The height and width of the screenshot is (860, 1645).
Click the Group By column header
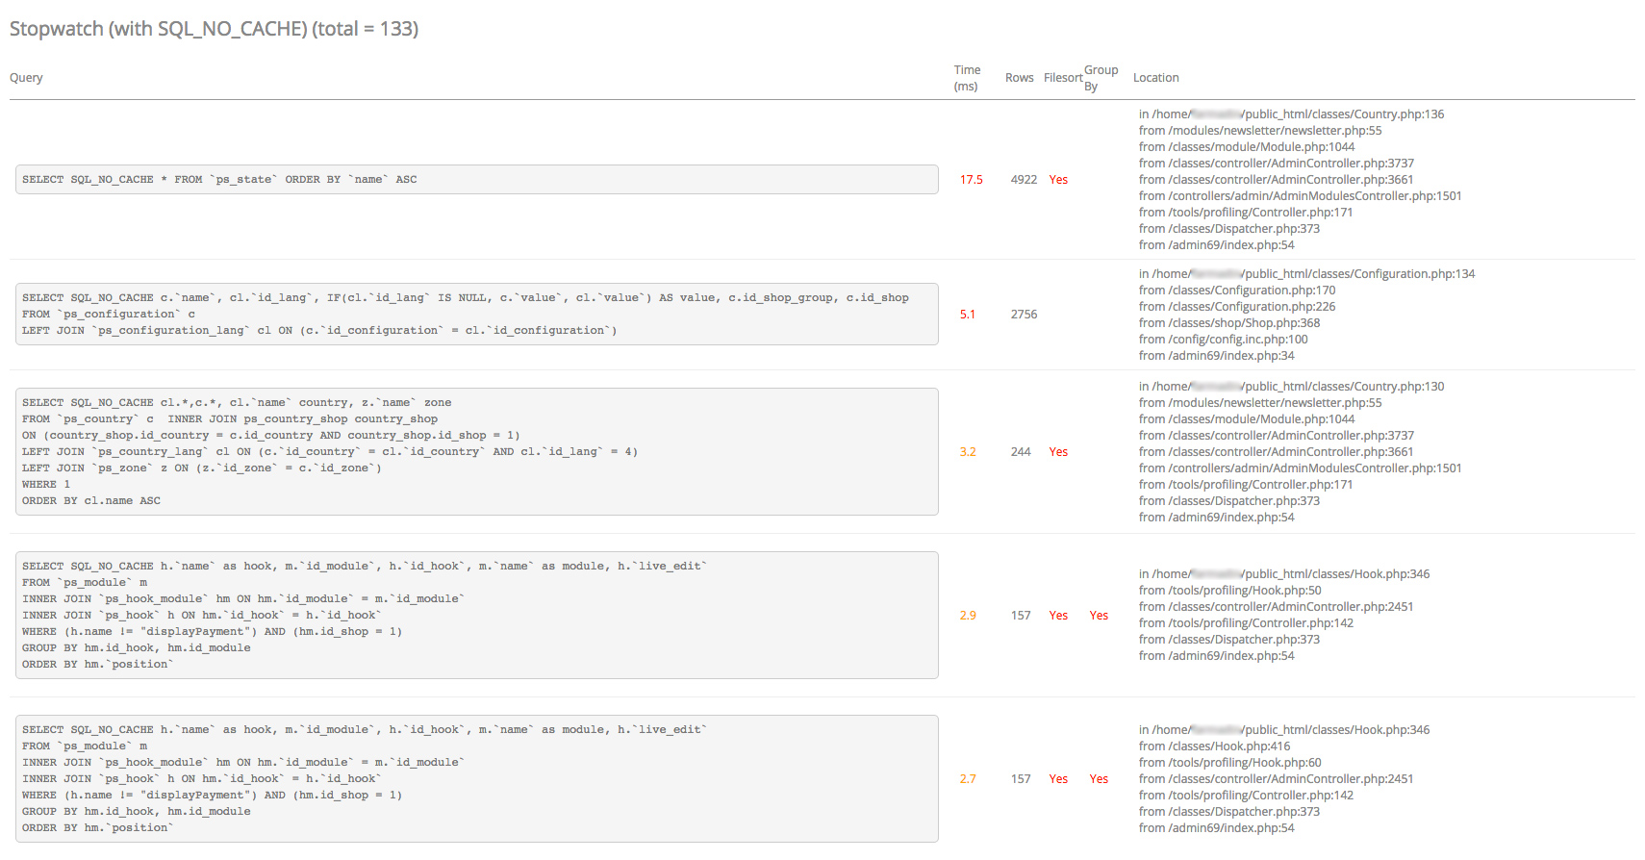1101,78
